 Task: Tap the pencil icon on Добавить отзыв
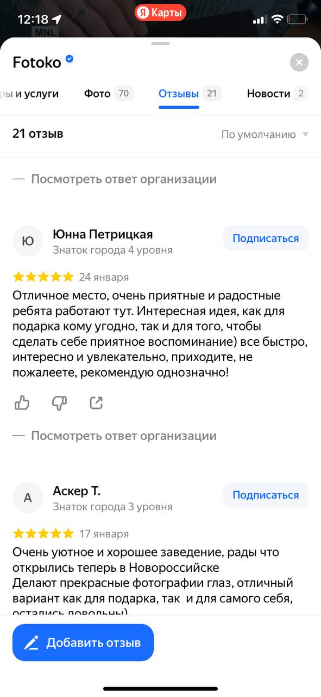31,643
